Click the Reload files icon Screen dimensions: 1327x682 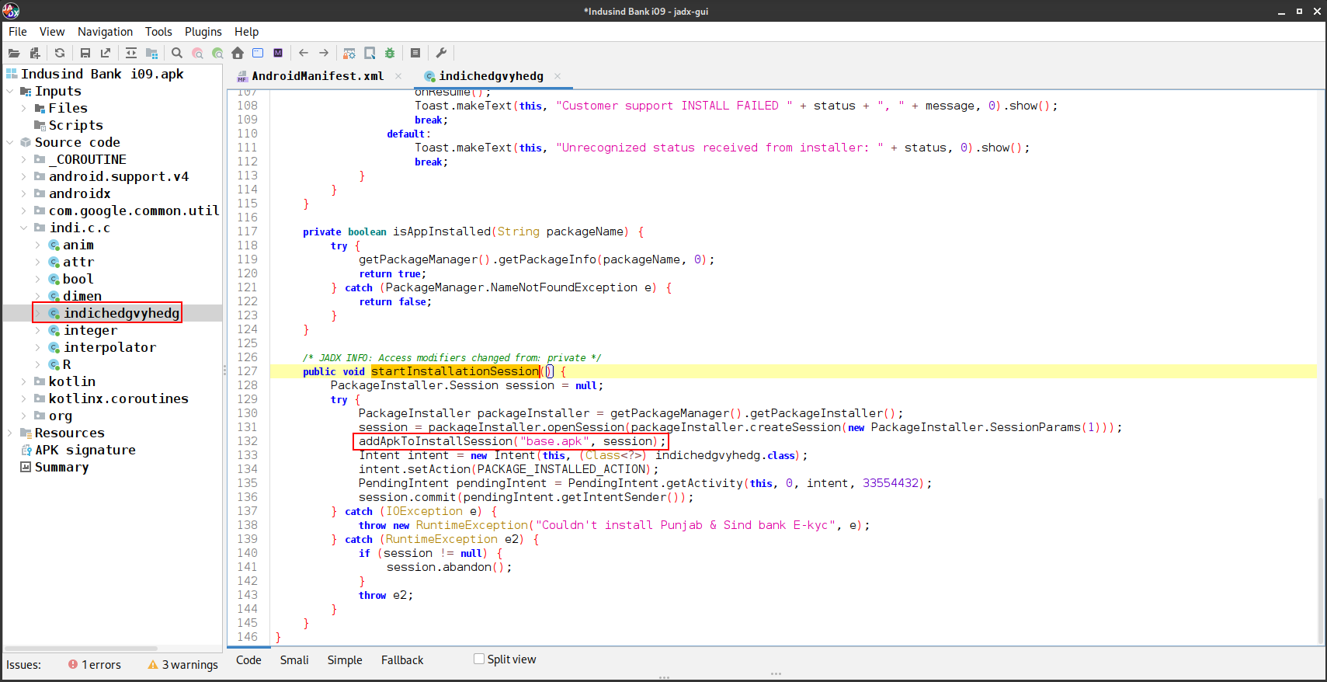(60, 53)
